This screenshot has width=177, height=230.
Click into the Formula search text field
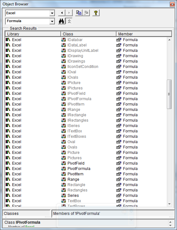click(x=28, y=21)
